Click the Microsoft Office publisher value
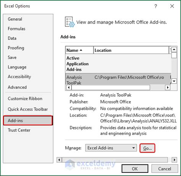Viewport: 181px width, 176px height. click(x=116, y=102)
